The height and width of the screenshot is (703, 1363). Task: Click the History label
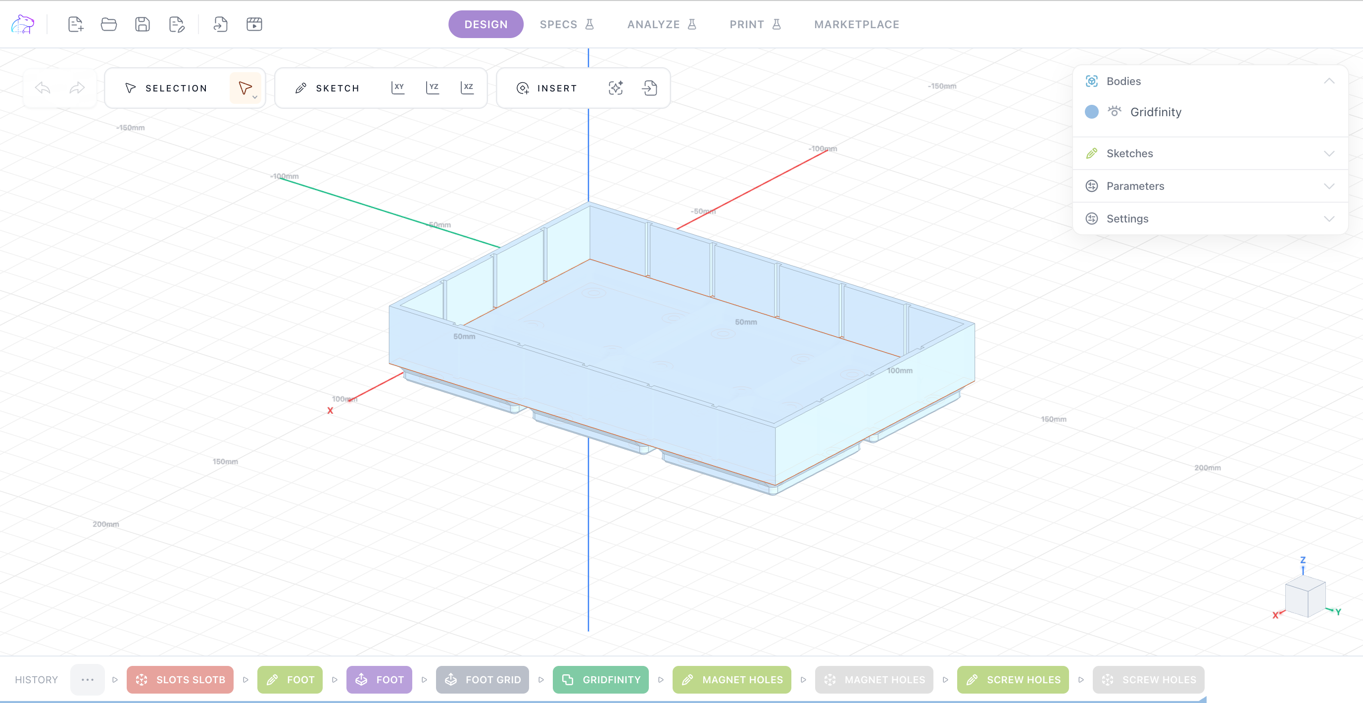pyautogui.click(x=36, y=680)
